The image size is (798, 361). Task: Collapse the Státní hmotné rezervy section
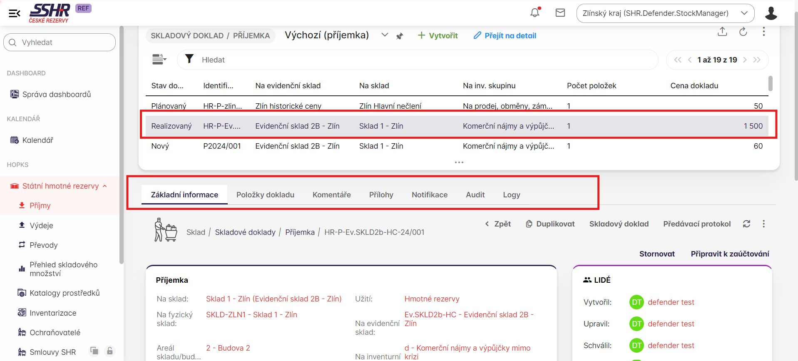pyautogui.click(x=105, y=186)
